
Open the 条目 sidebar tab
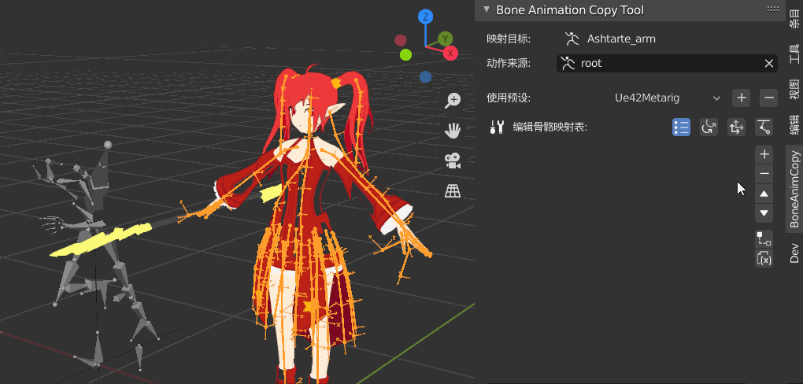[794, 20]
